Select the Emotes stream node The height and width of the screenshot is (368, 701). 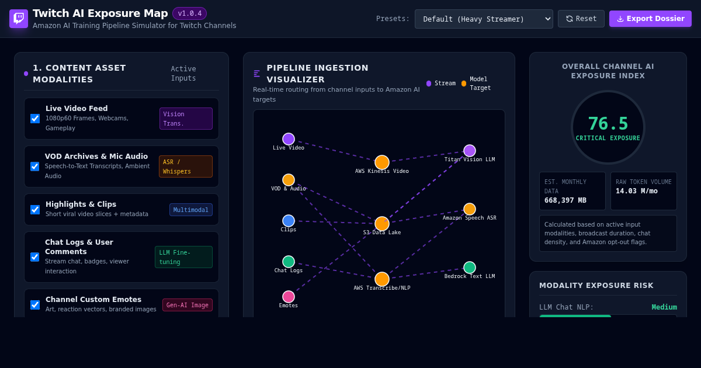tap(289, 297)
